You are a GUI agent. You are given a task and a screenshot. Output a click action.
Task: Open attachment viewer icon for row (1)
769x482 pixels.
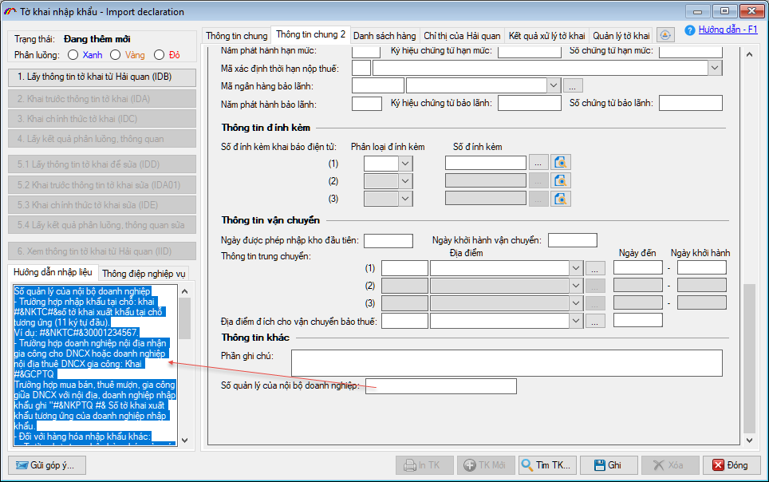tap(562, 163)
